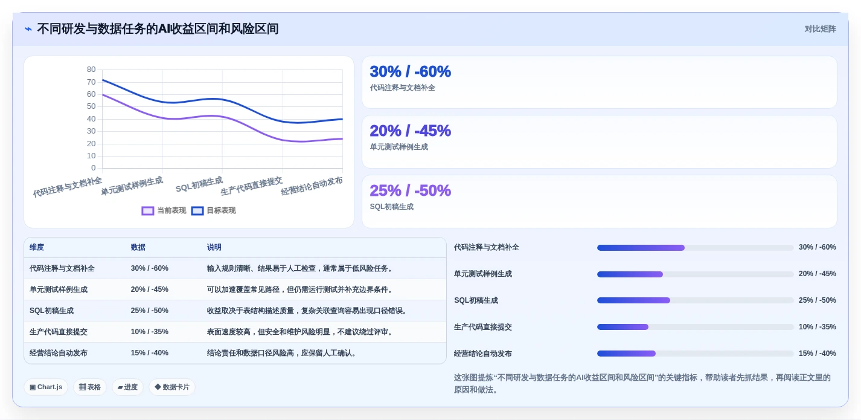
Task: Click chart axis label SQL初稿生成
Action: 199,184
